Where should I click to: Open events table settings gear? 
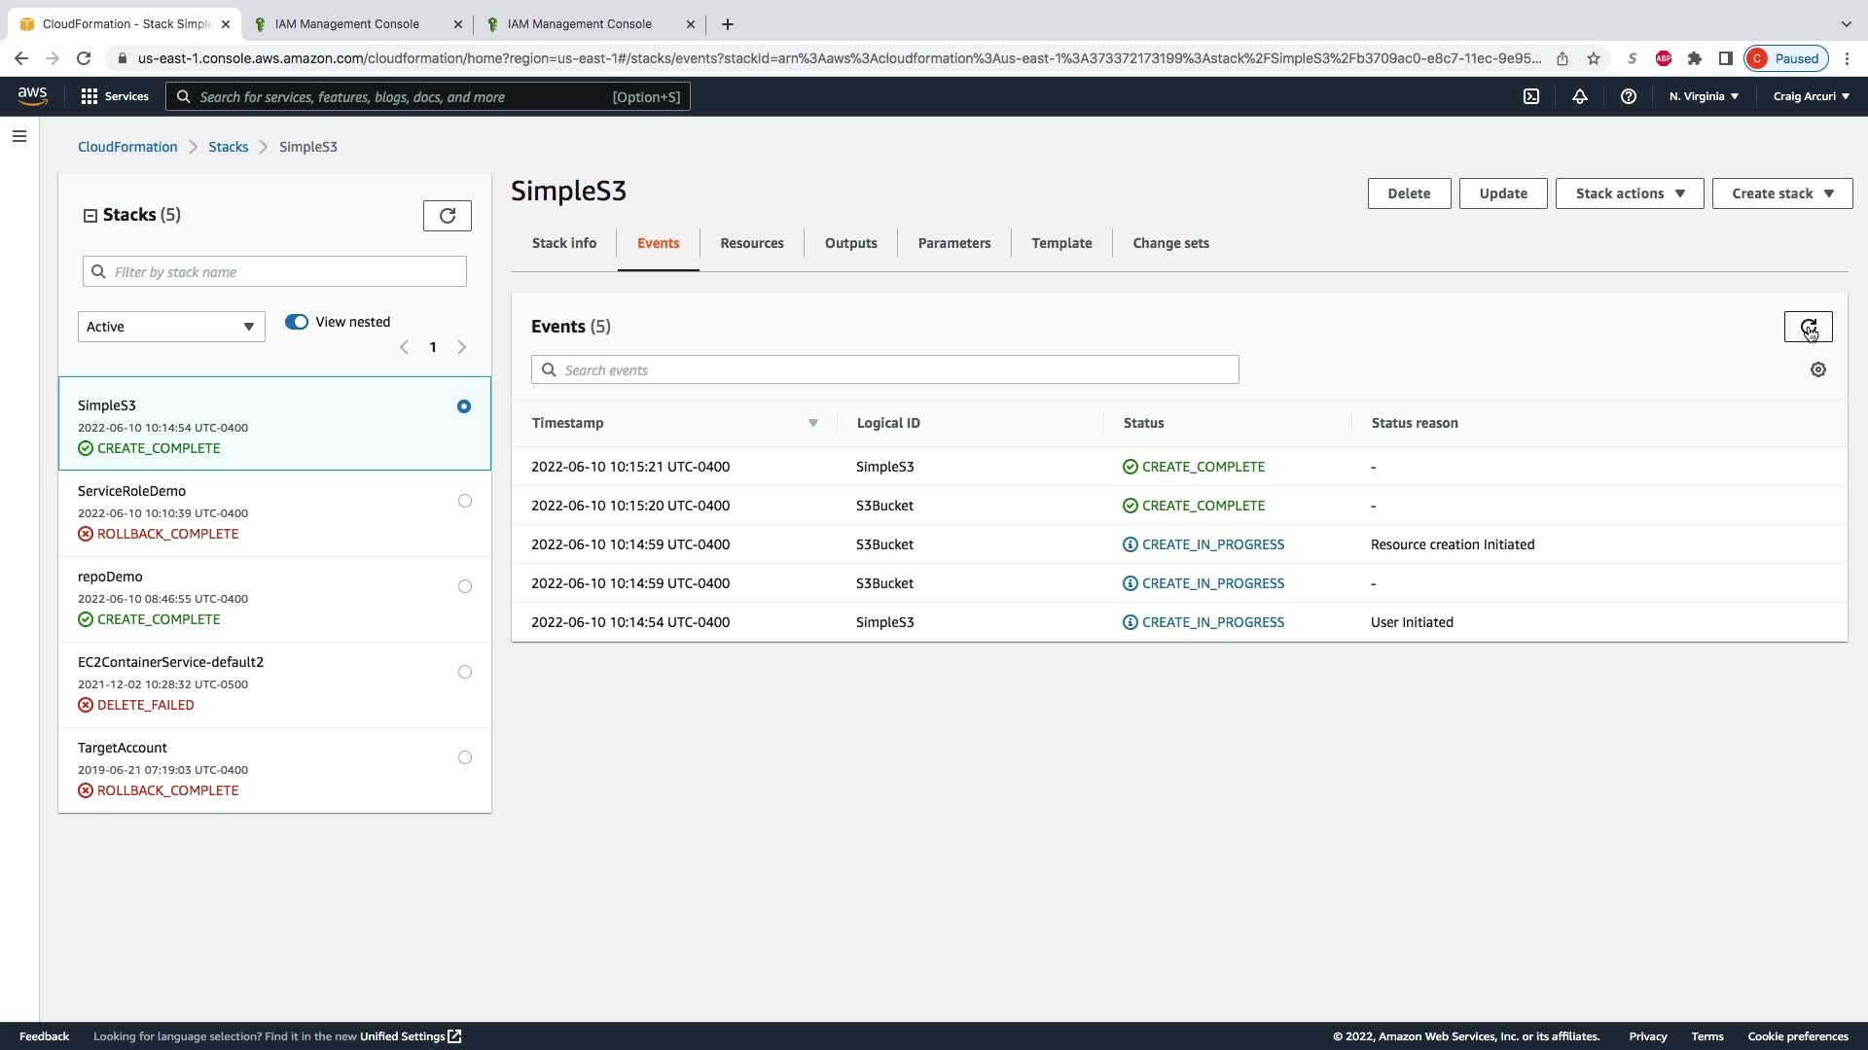[1817, 369]
